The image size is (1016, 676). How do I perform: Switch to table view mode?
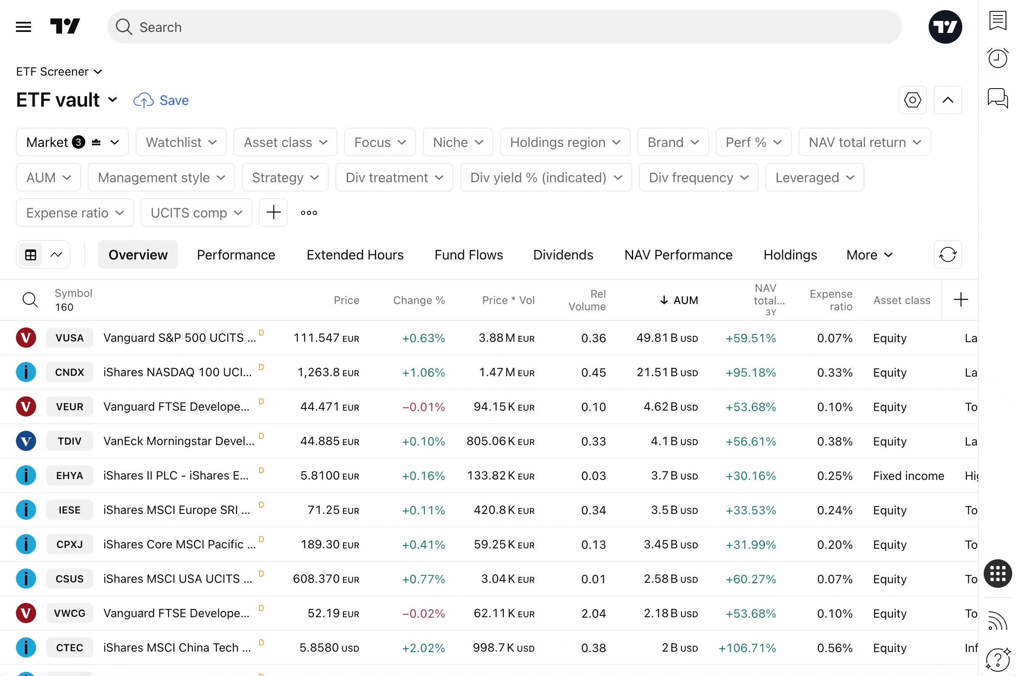click(31, 255)
